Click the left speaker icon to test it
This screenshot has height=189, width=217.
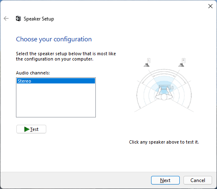(x=147, y=65)
